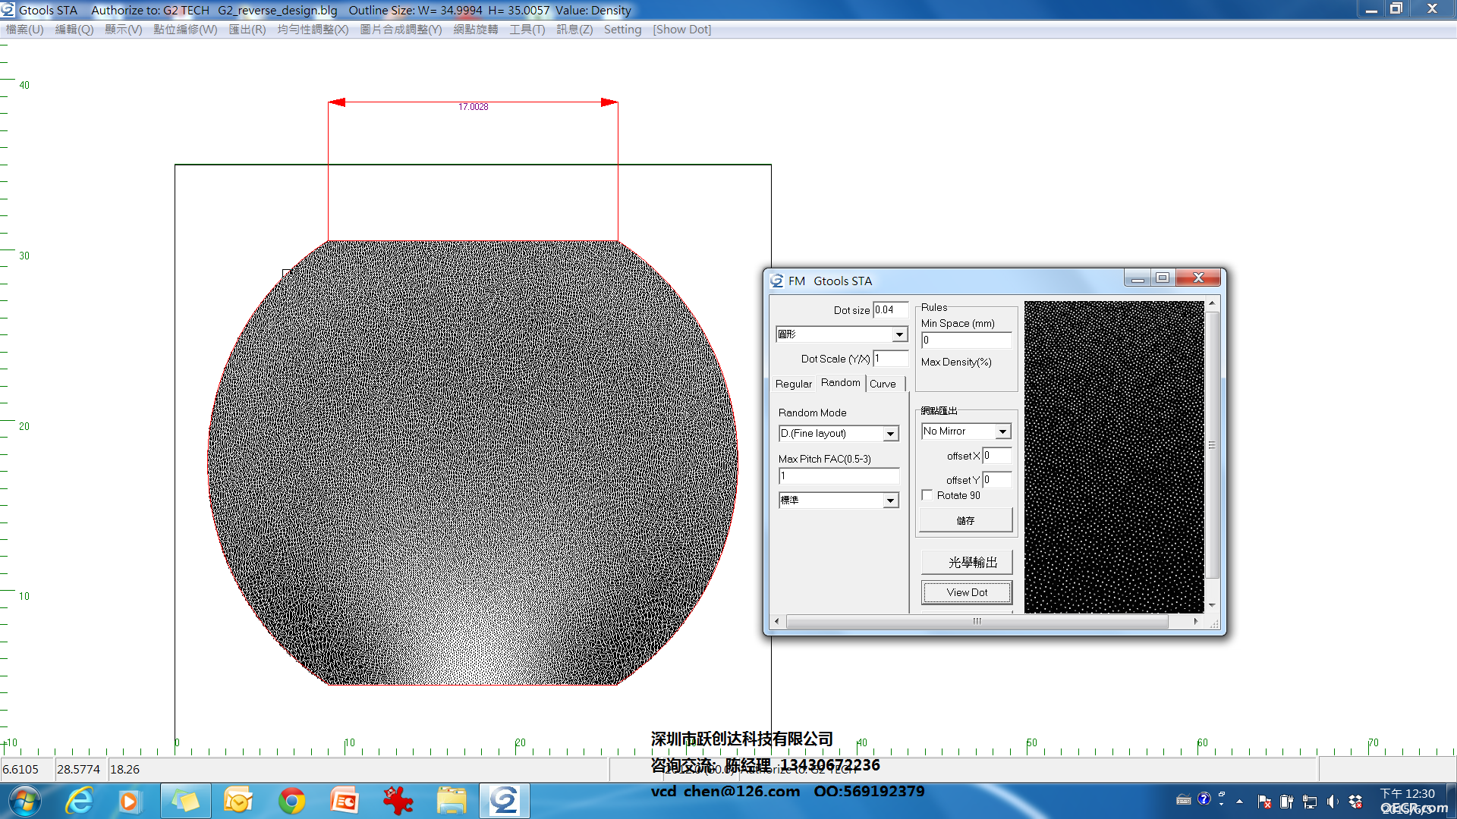
Task: Open the 檔案(U) menu
Action: click(25, 30)
